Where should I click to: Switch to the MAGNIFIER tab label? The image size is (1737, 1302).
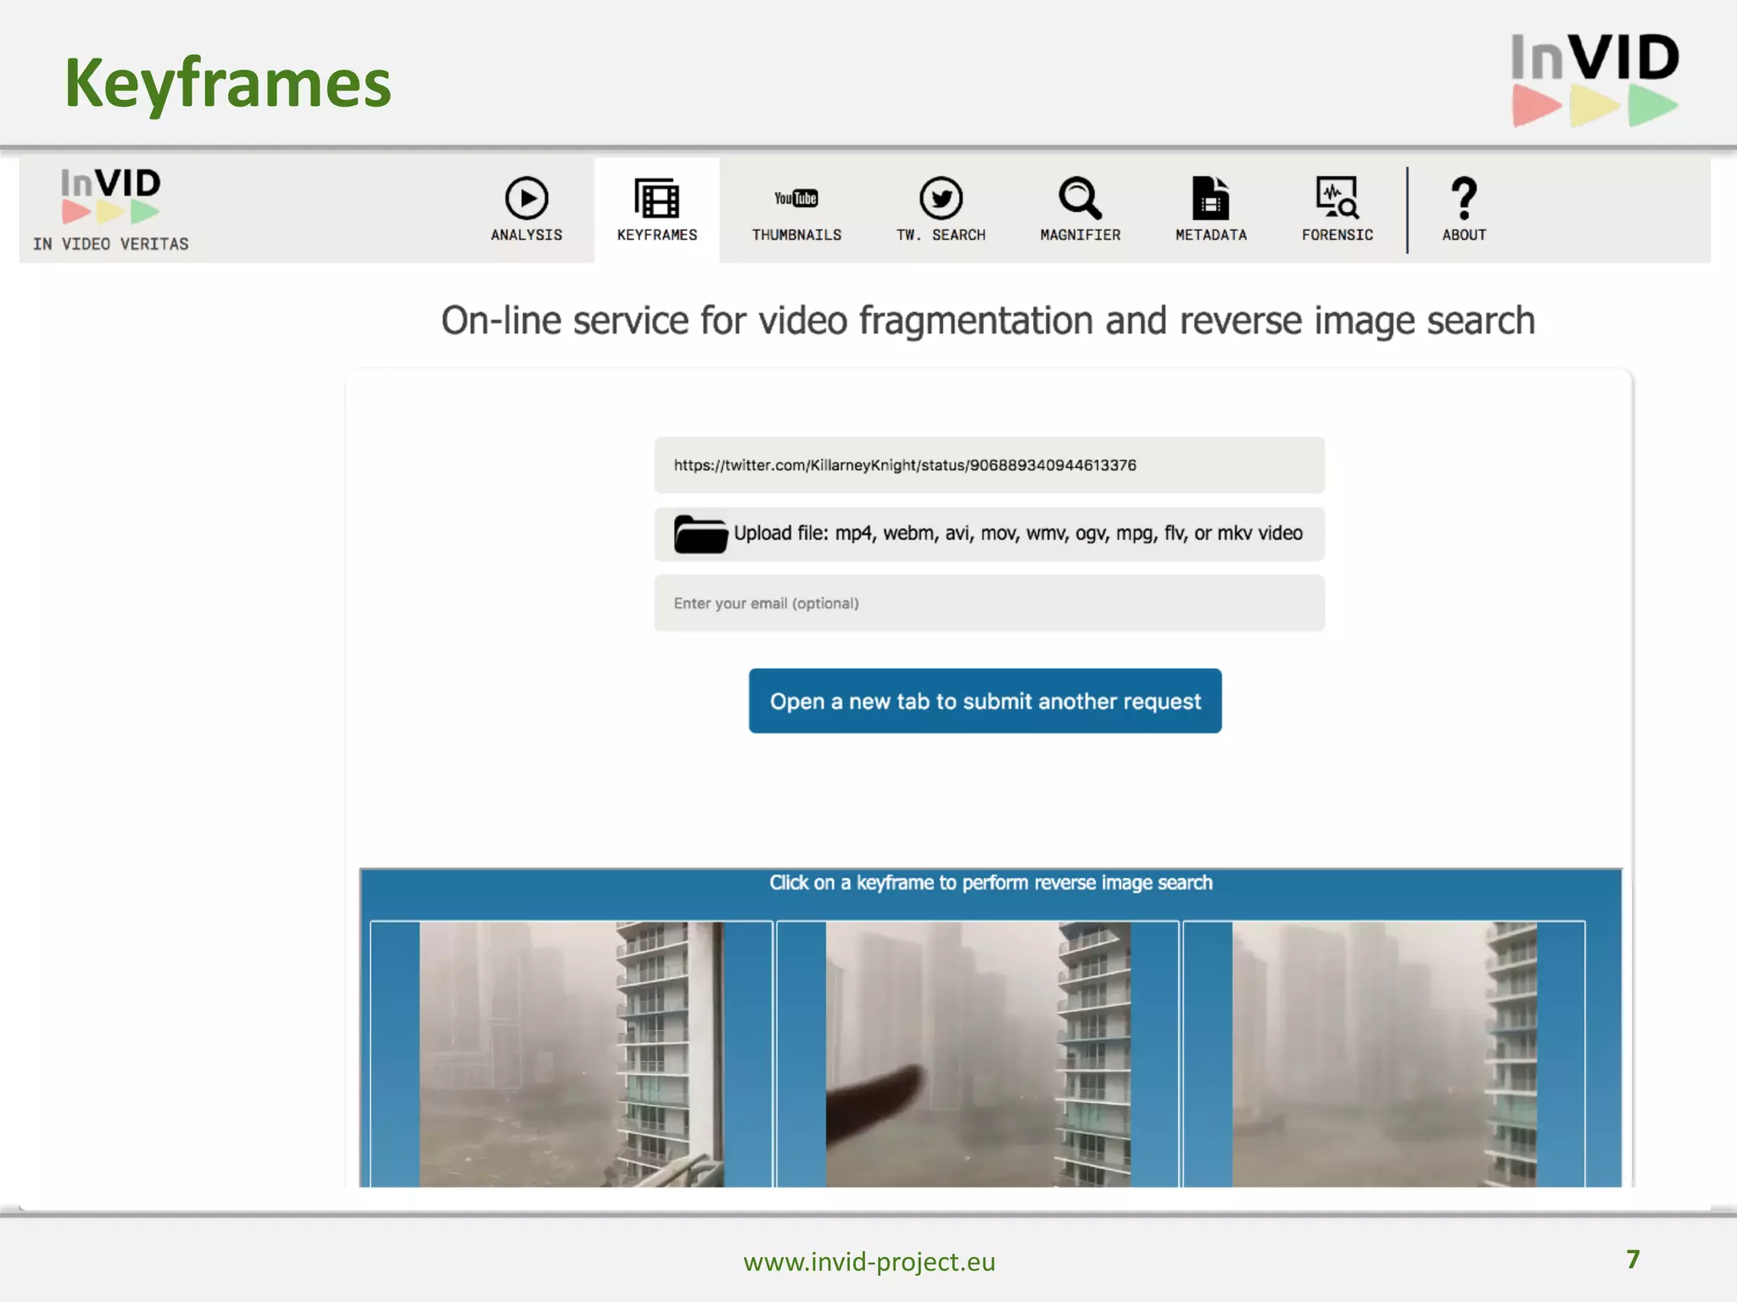tap(1081, 235)
